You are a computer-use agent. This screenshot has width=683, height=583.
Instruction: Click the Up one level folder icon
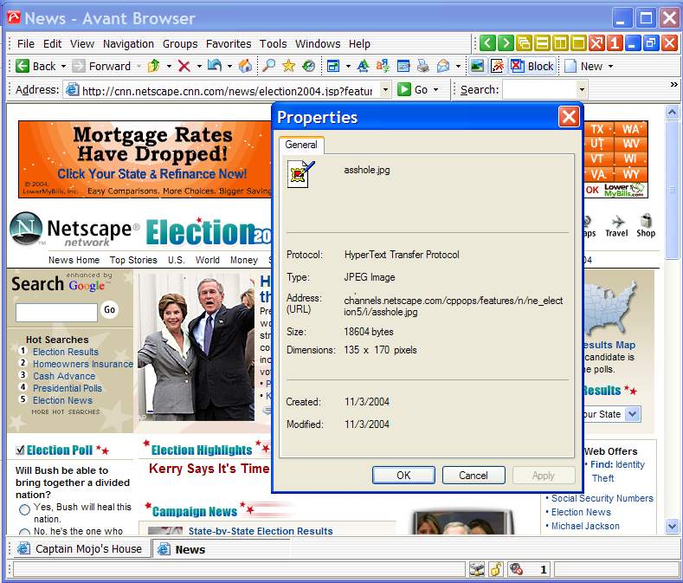(154, 66)
